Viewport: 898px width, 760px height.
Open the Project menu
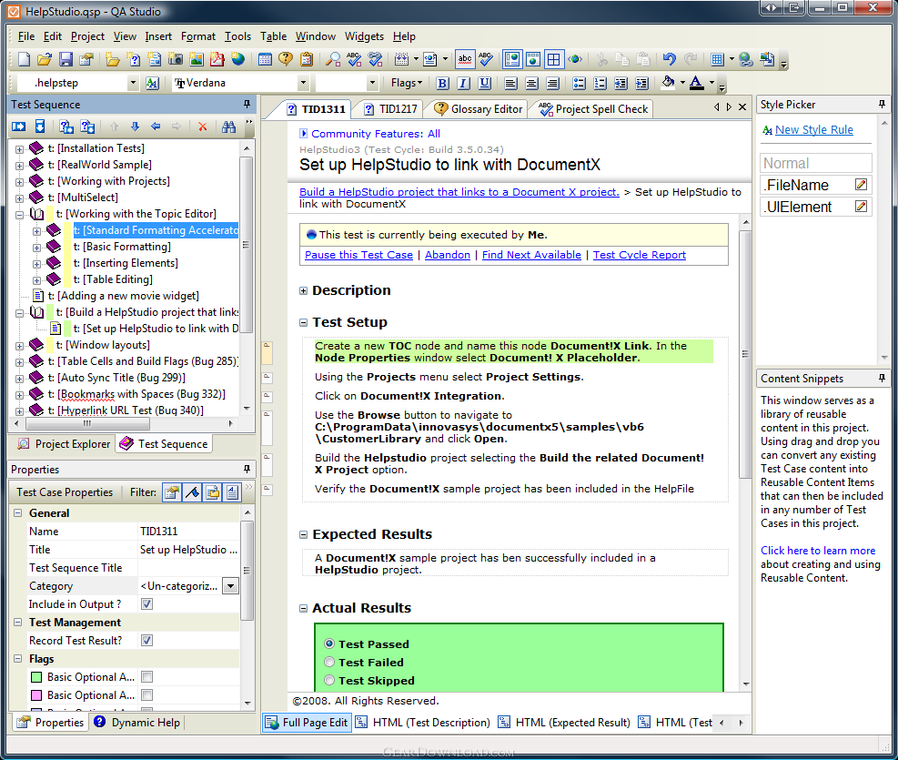[87, 36]
